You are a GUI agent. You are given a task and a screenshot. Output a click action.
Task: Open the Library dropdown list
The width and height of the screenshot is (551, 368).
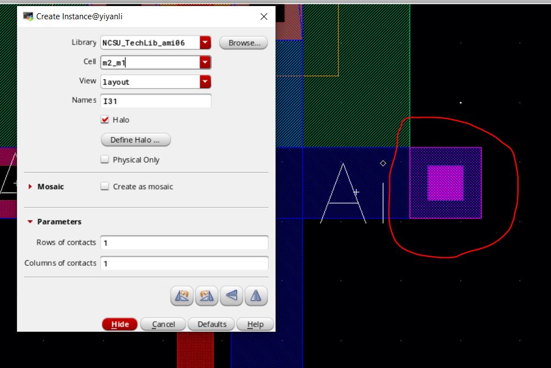click(205, 42)
